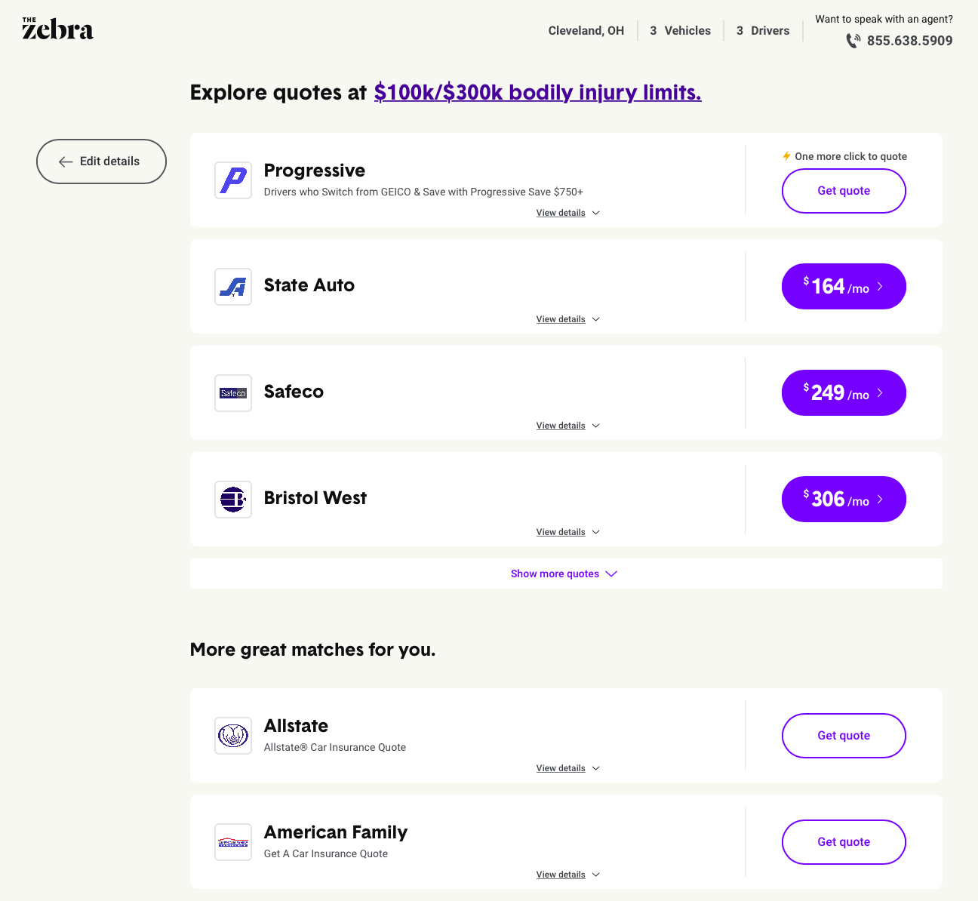Click the Safeco logo icon
The image size is (978, 901).
coord(233,393)
